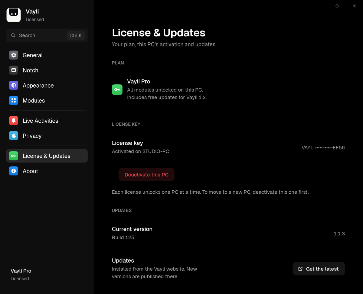Click the Current version label

[x=132, y=229]
